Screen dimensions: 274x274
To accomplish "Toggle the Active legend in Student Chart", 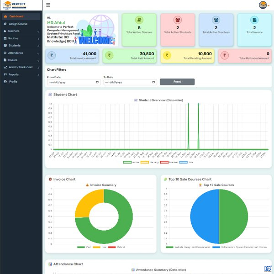I will pyautogui.click(x=130, y=162).
